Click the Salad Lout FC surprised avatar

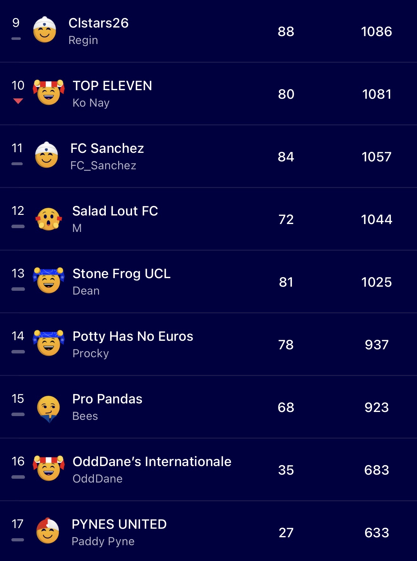point(49,219)
